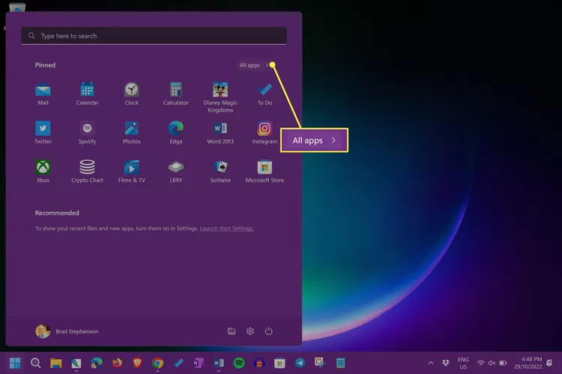Open the pinned Mail app
The image size is (562, 374).
43,93
